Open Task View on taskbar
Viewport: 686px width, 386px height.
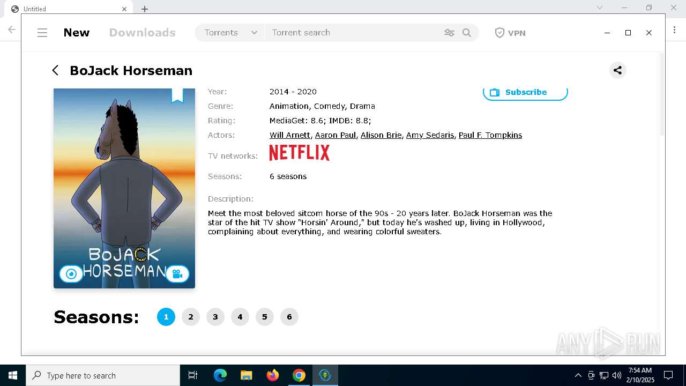tap(193, 375)
